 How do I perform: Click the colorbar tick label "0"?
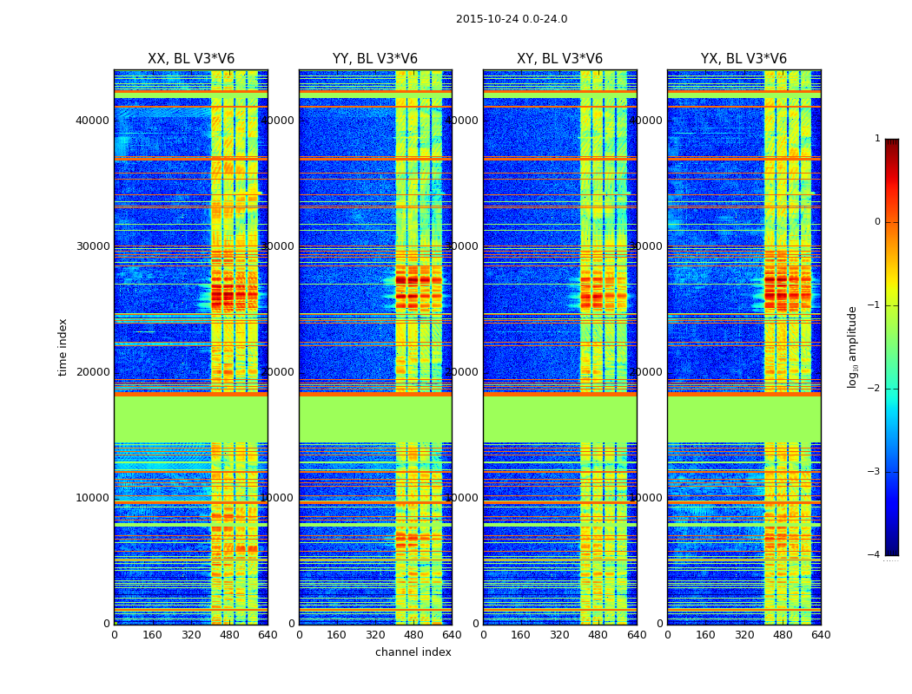(x=876, y=222)
